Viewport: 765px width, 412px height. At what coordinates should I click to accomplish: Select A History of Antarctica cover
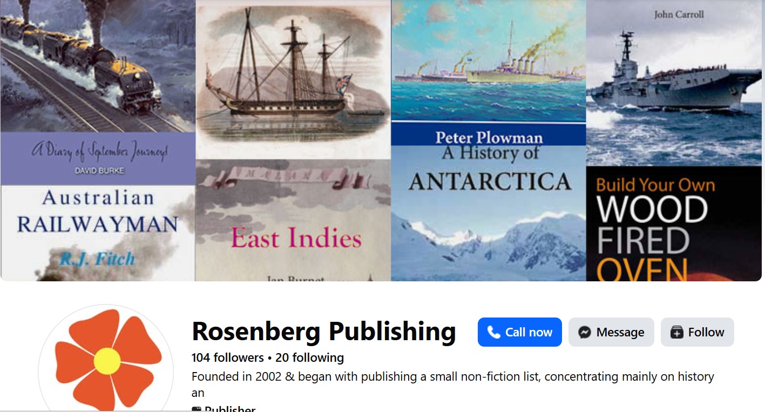[489, 202]
